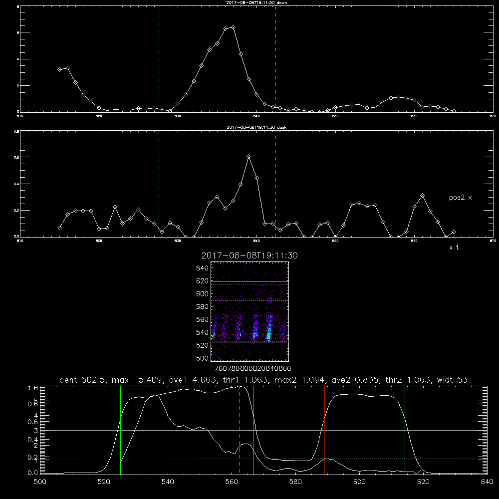Click the orange dotted line inside the spectrogram
The height and width of the screenshot is (499, 499).
coord(249,301)
